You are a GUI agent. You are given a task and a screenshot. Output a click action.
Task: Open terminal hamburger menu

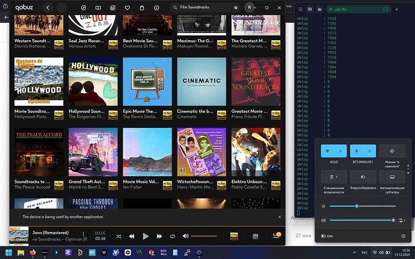pyautogui.click(x=300, y=9)
